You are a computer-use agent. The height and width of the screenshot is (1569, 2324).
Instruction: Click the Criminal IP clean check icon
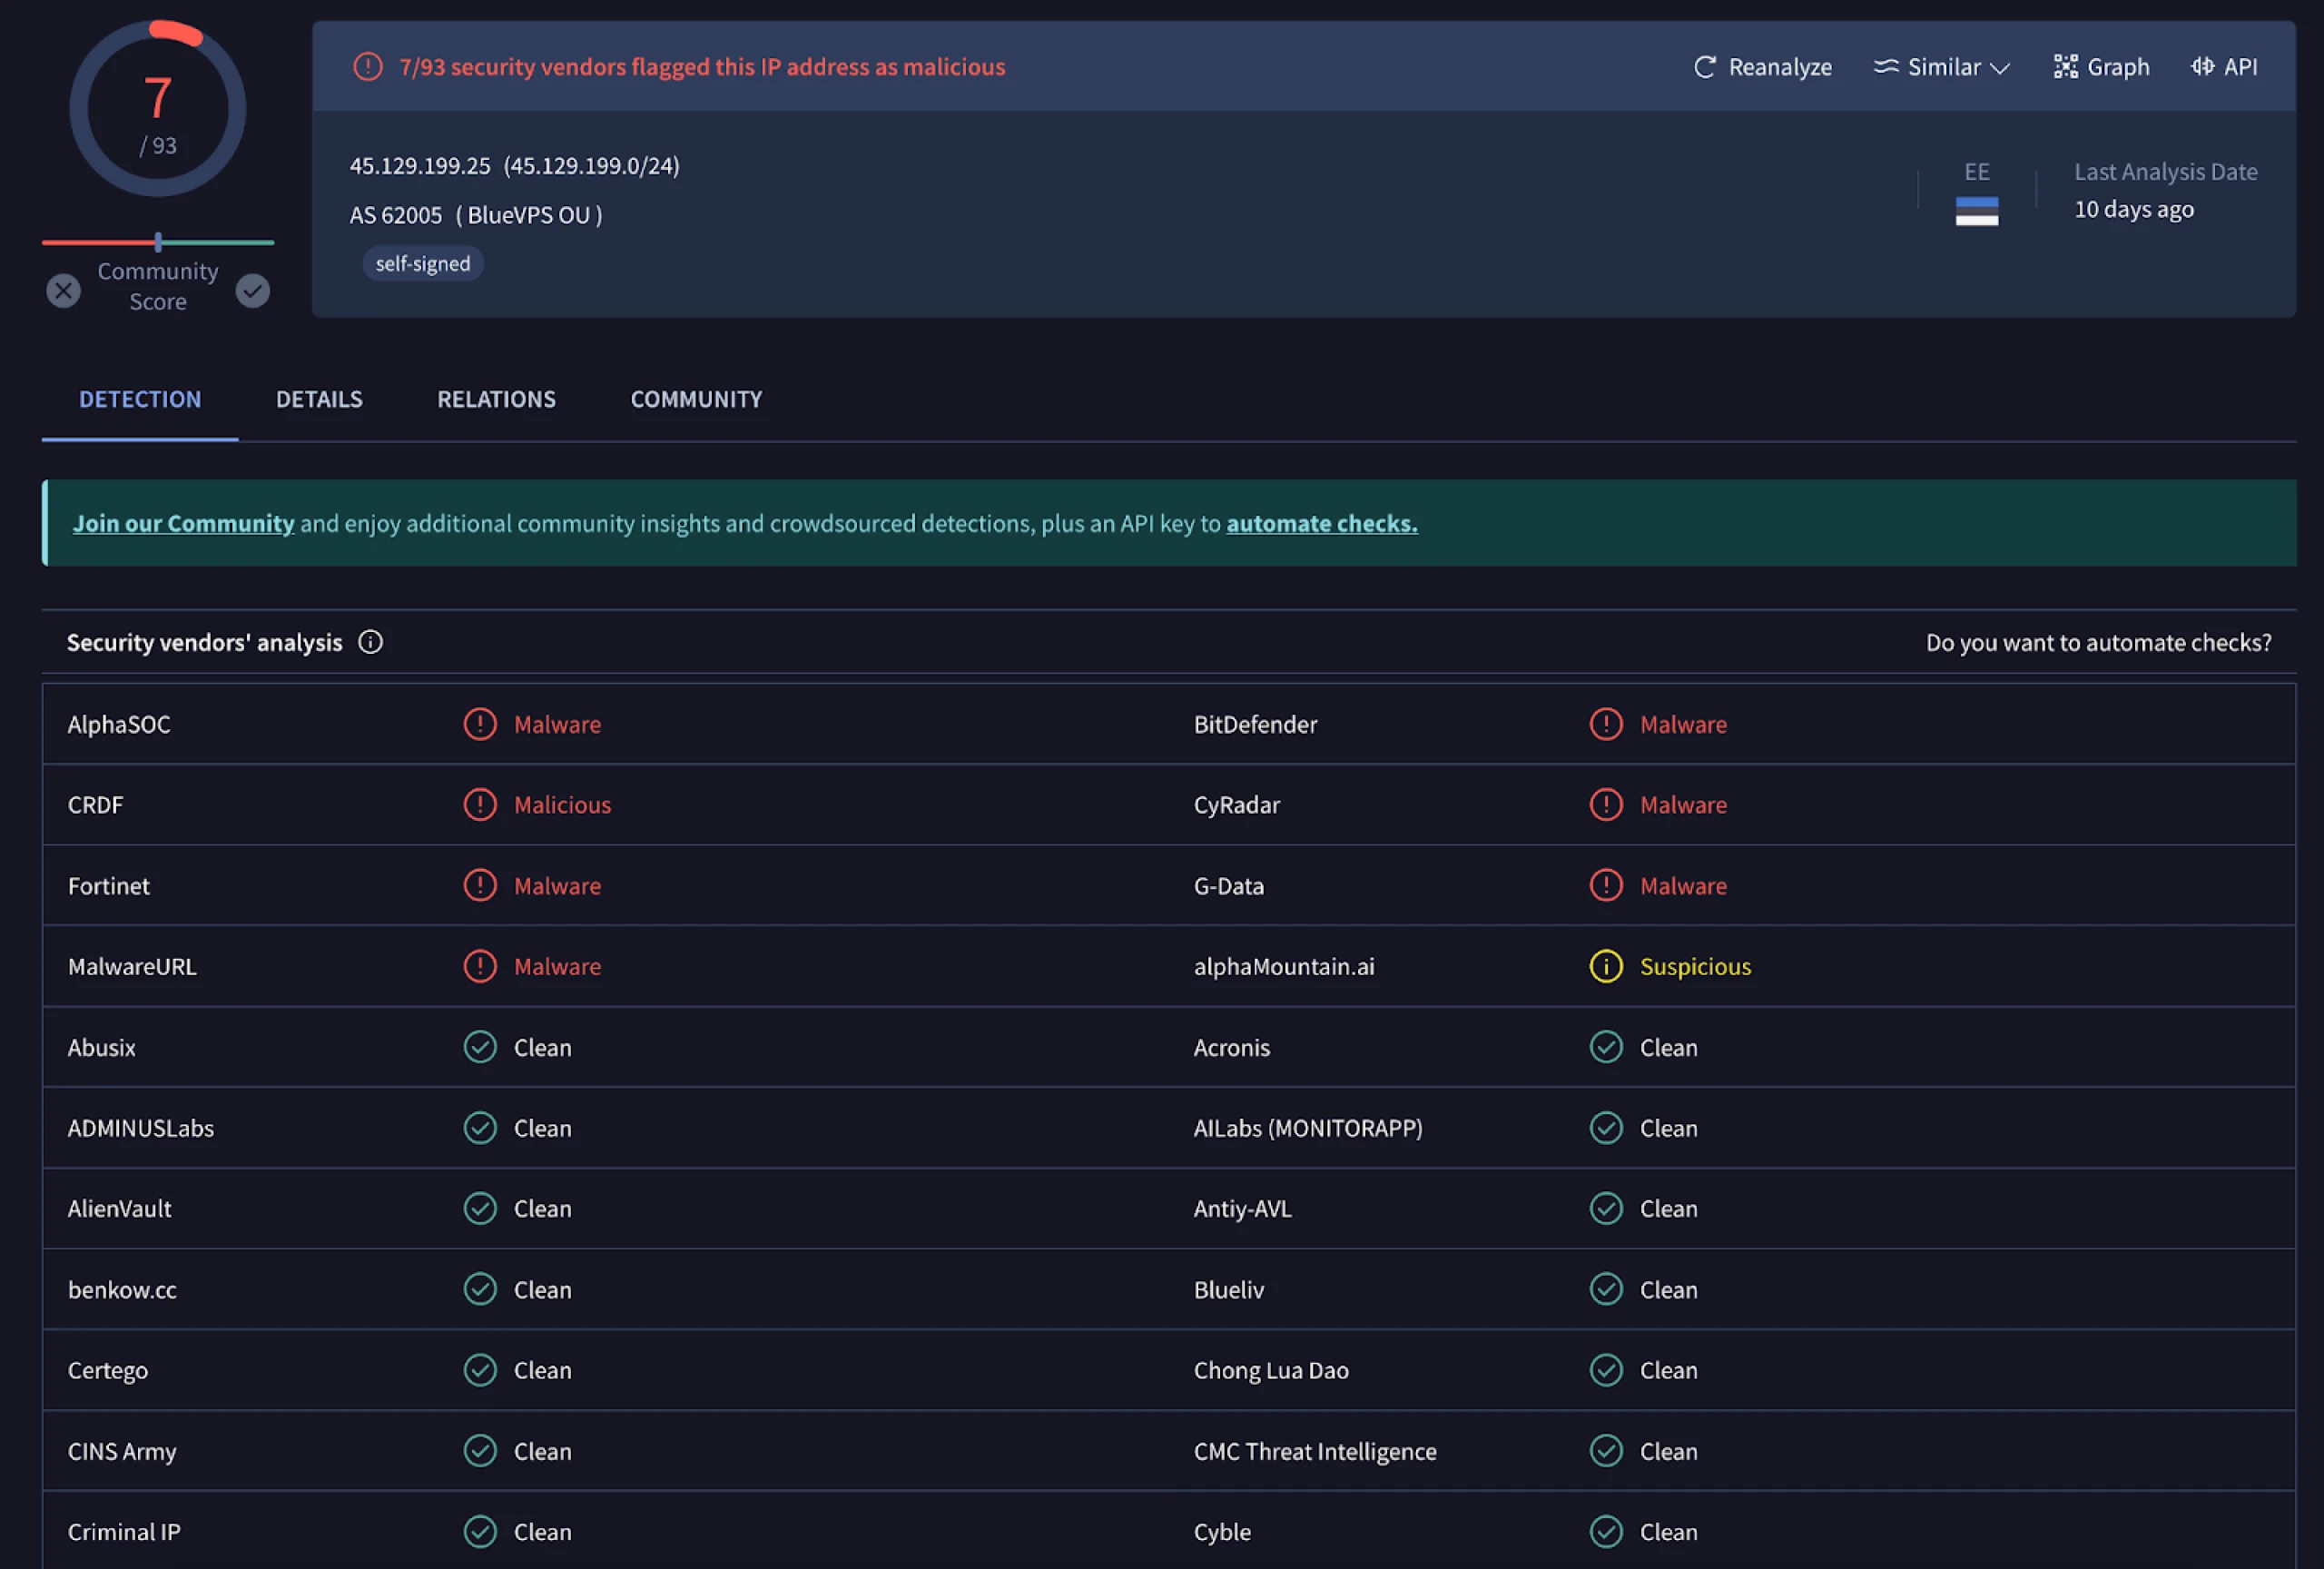480,1532
